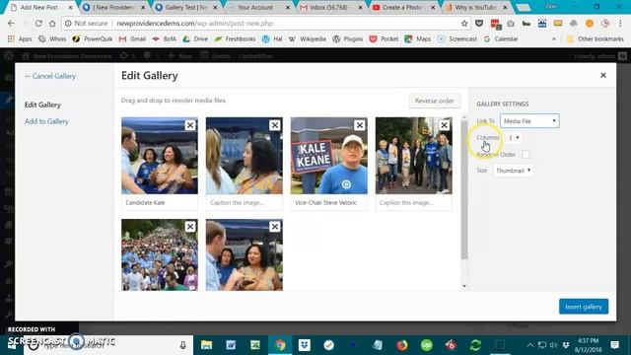Click scrollbar down arrow in gallery

tap(464, 286)
